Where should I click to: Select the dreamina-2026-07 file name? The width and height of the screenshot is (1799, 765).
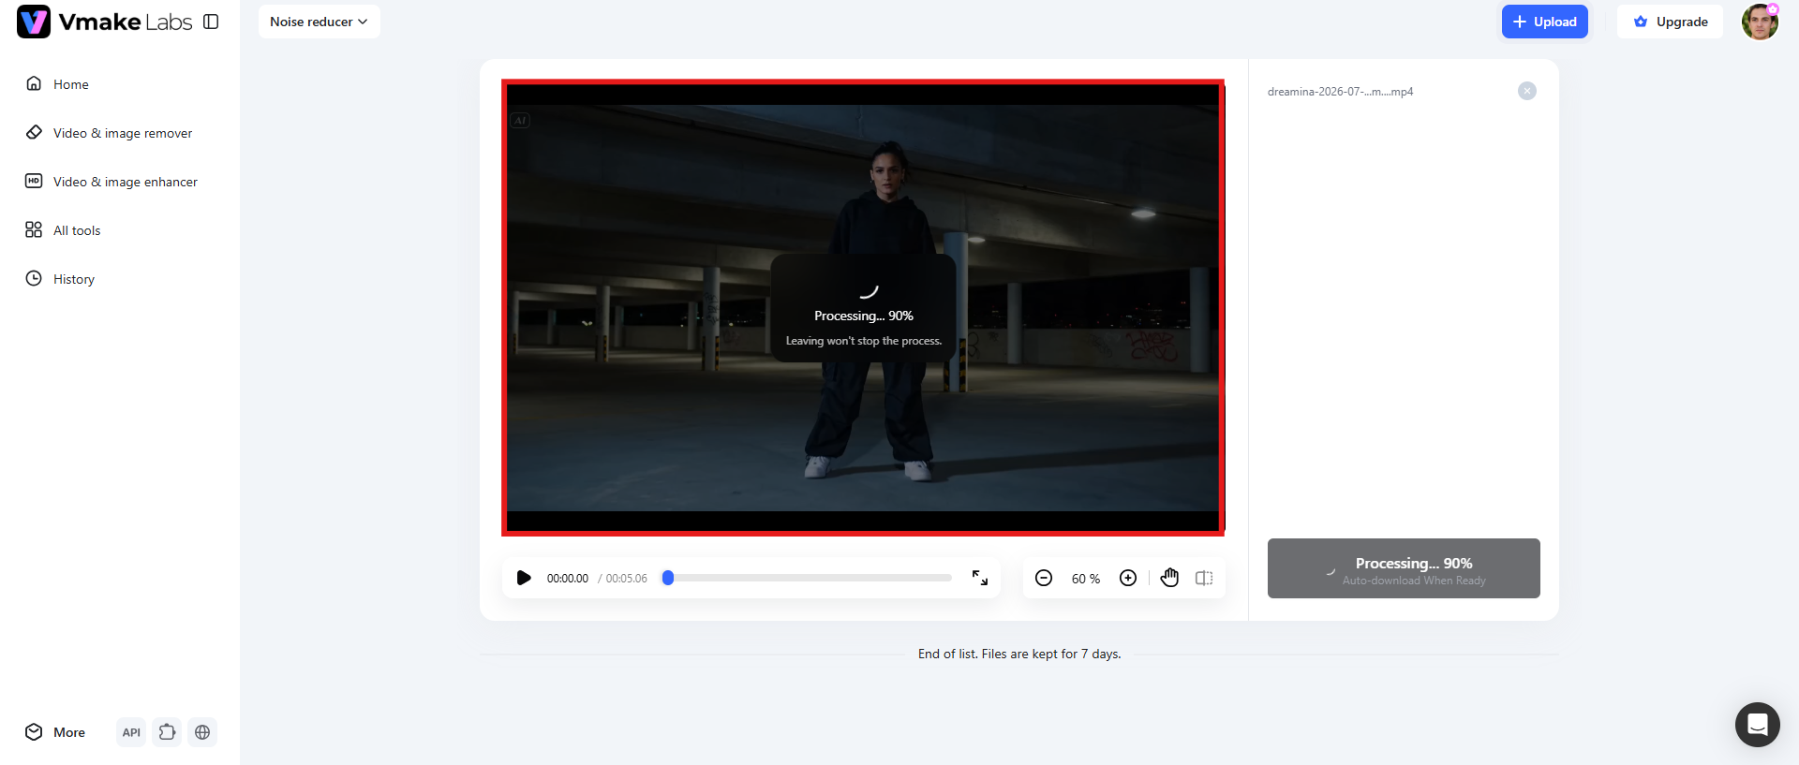click(1340, 92)
